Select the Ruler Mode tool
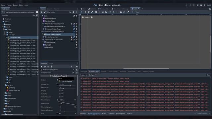 [106, 12]
